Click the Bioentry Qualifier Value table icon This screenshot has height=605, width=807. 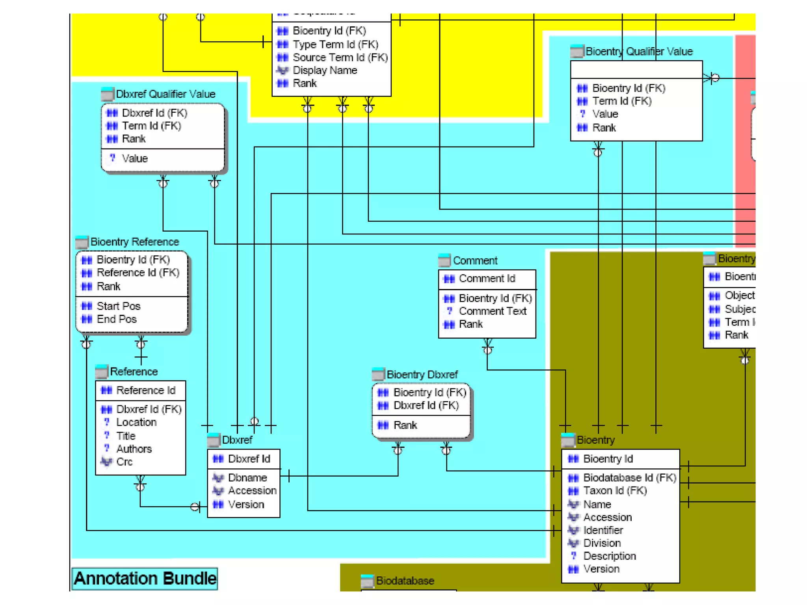coord(576,51)
